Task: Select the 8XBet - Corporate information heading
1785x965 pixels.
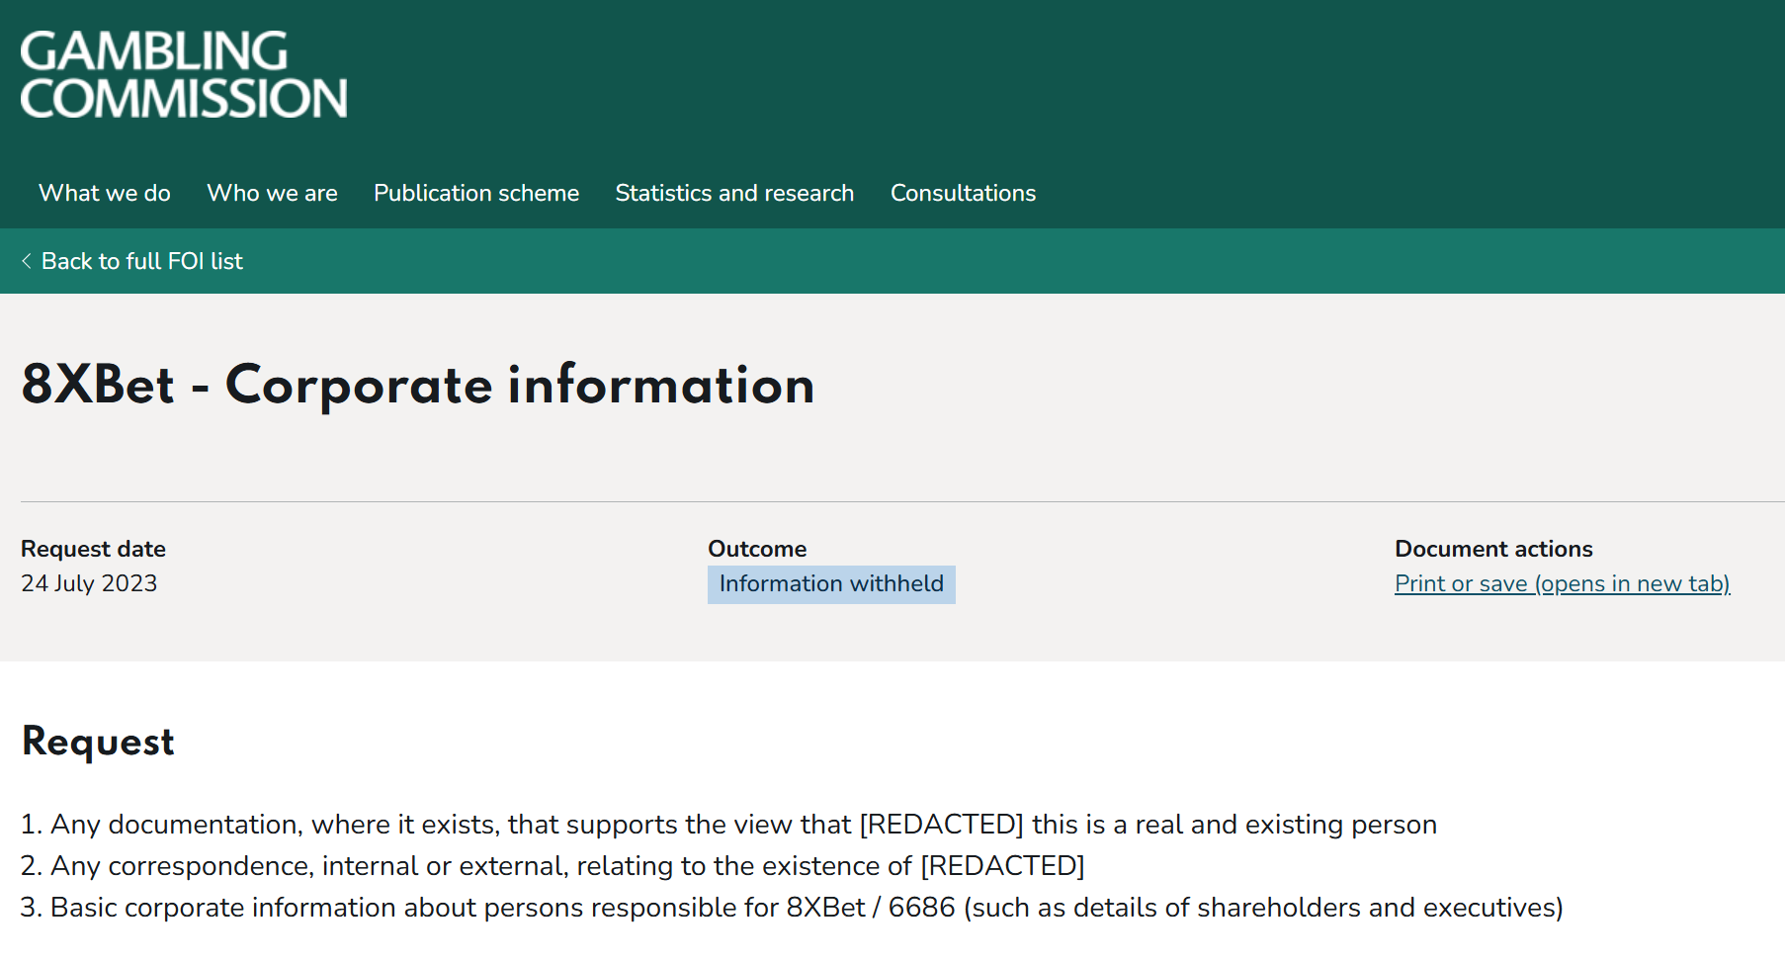Action: point(418,385)
